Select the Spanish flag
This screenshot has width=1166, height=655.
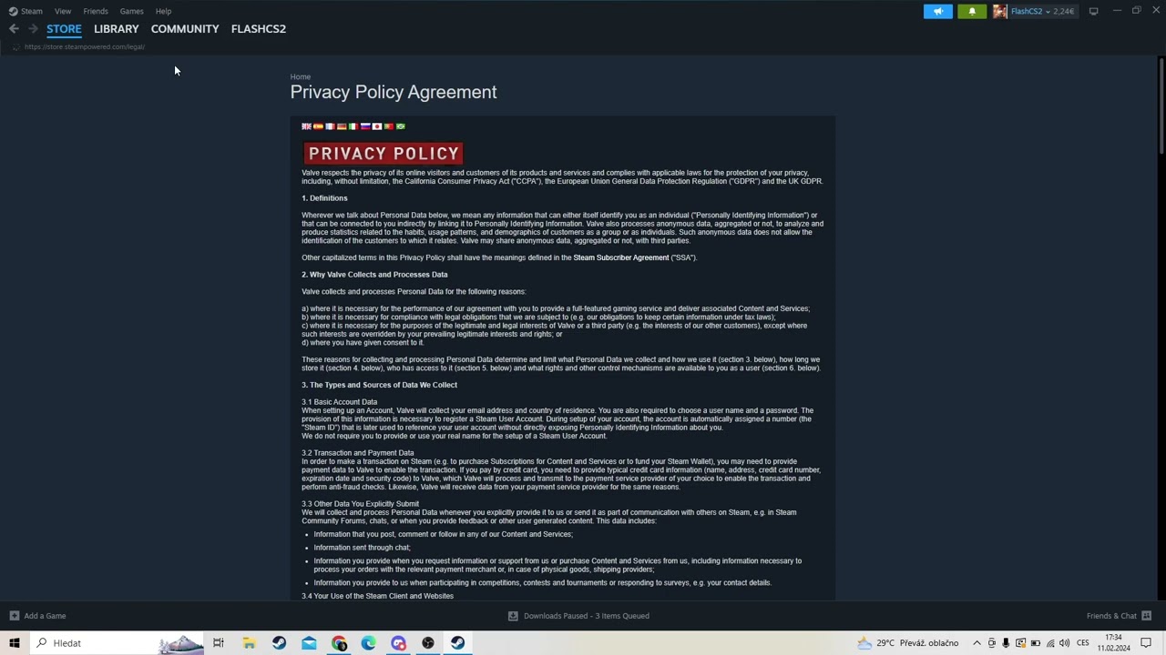(319, 126)
